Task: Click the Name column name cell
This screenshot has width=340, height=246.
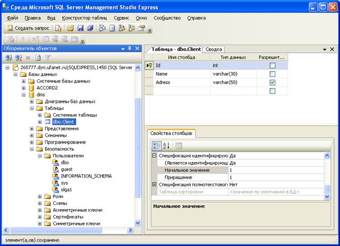Action: pyautogui.click(x=182, y=74)
